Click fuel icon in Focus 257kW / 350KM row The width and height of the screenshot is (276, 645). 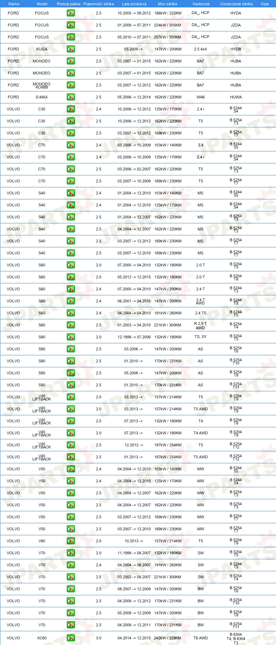(x=71, y=37)
